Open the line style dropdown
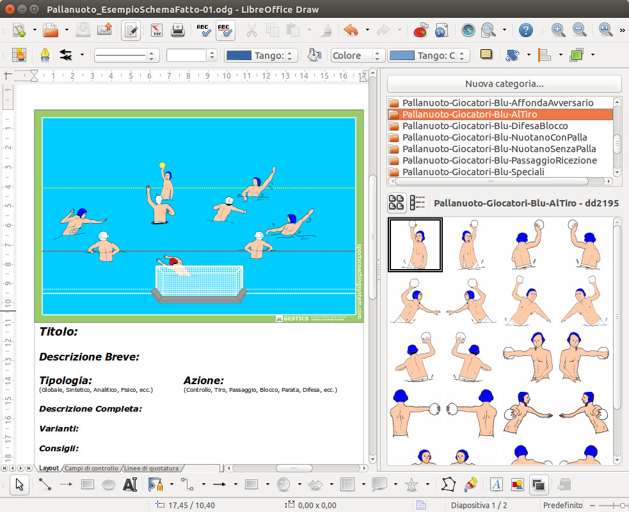This screenshot has height=512, width=629. click(x=127, y=56)
